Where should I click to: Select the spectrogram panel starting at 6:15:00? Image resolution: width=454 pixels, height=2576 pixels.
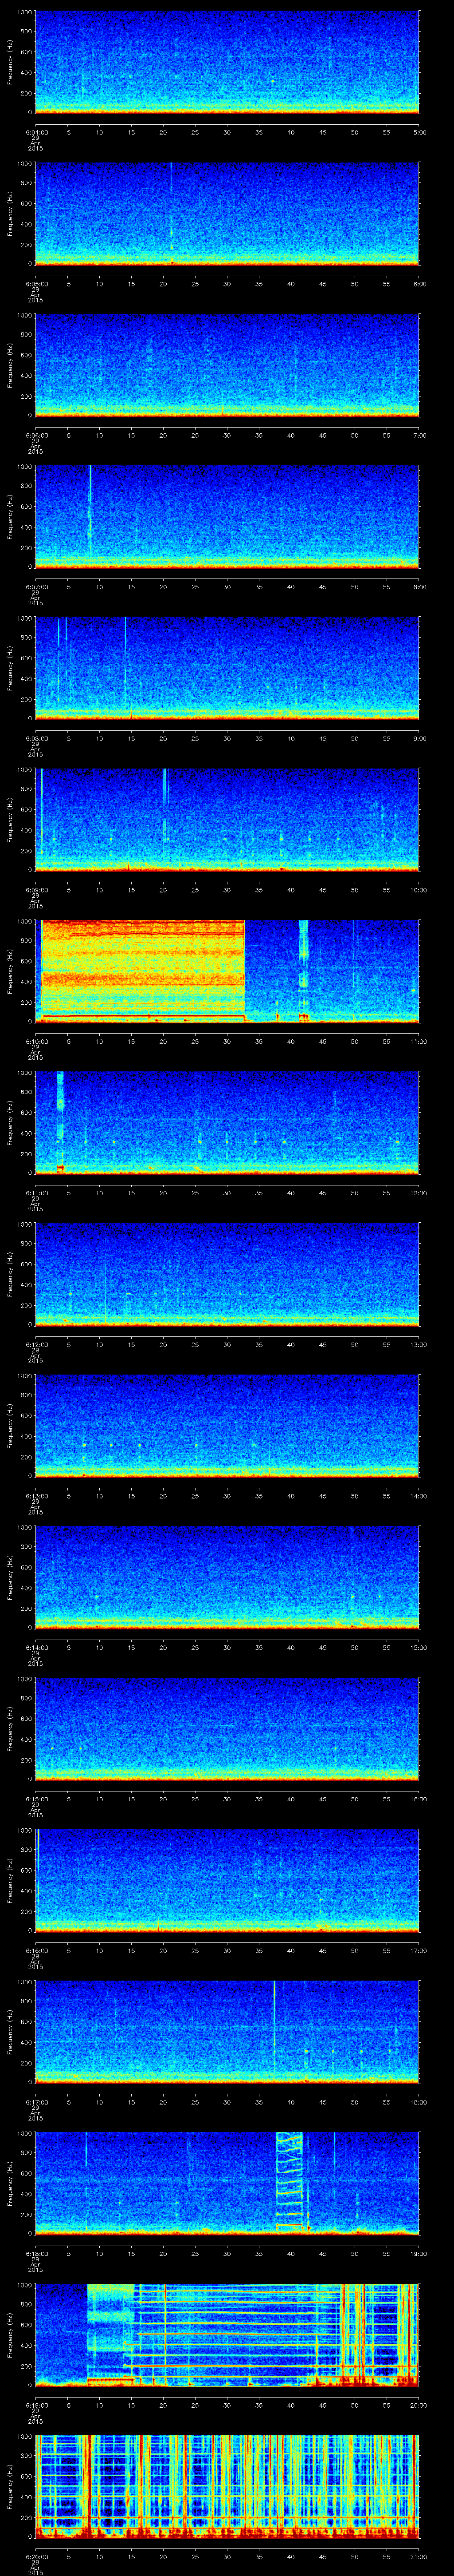(227, 1728)
